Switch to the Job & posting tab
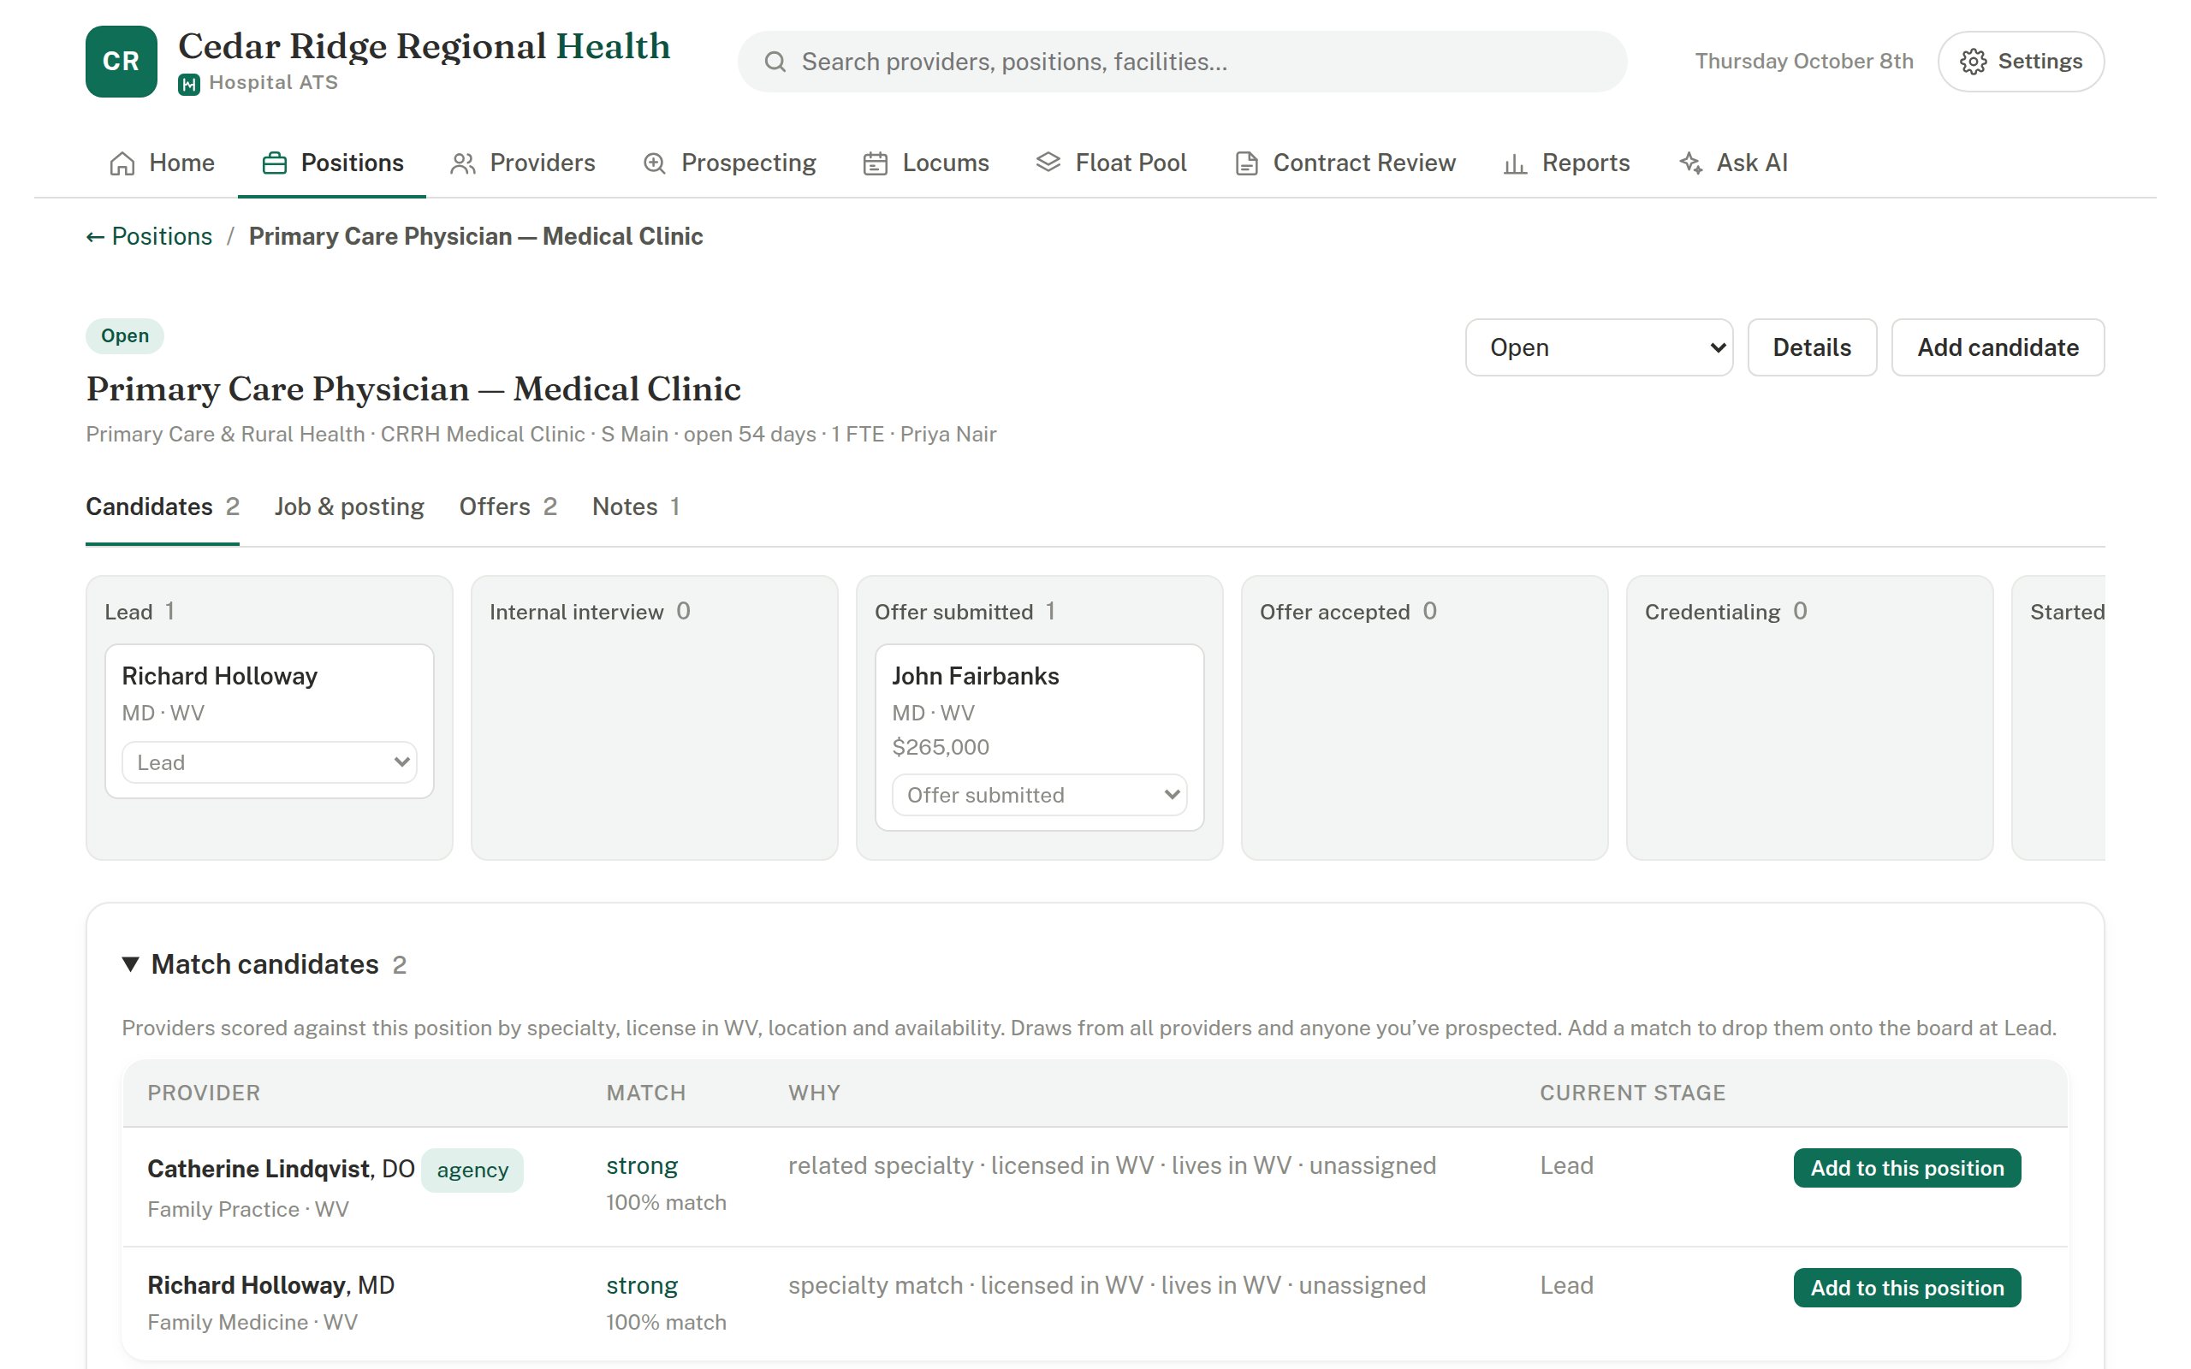 coord(349,507)
